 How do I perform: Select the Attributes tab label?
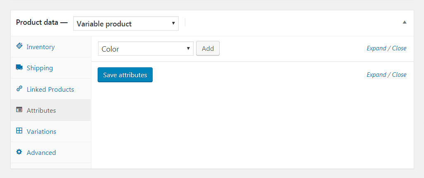pyautogui.click(x=41, y=111)
